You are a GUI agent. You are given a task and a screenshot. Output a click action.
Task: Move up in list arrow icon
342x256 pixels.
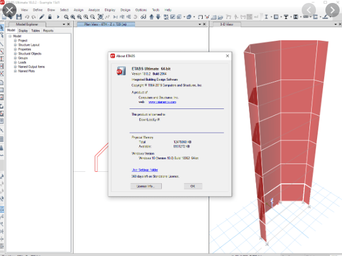pyautogui.click(x=152, y=17)
